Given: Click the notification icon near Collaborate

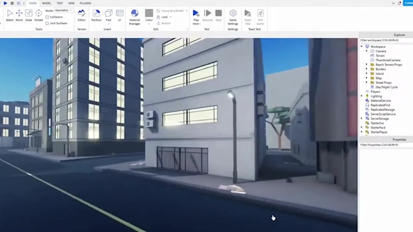Looking at the screenshot, I should click(x=399, y=3).
